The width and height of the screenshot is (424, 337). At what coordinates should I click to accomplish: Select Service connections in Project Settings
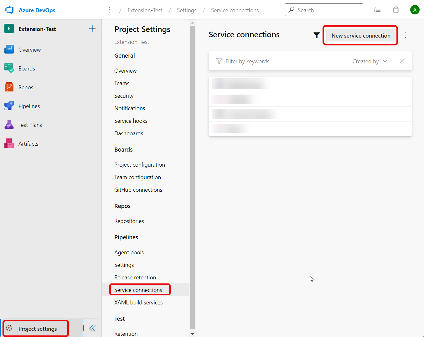(x=138, y=290)
